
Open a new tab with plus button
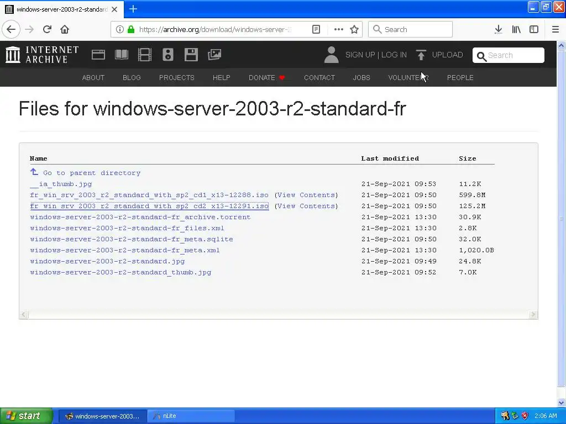[133, 9]
